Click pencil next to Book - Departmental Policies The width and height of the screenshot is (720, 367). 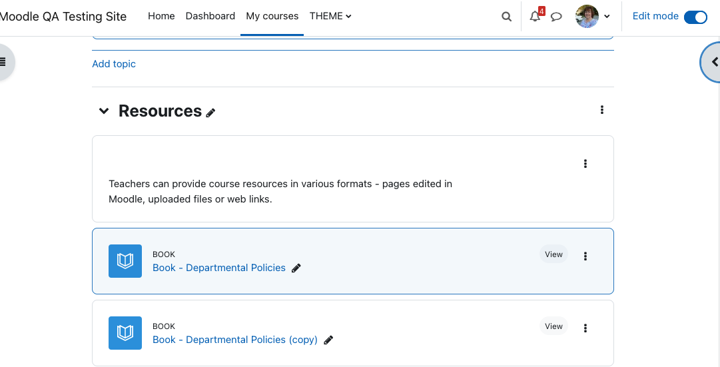[x=296, y=268]
